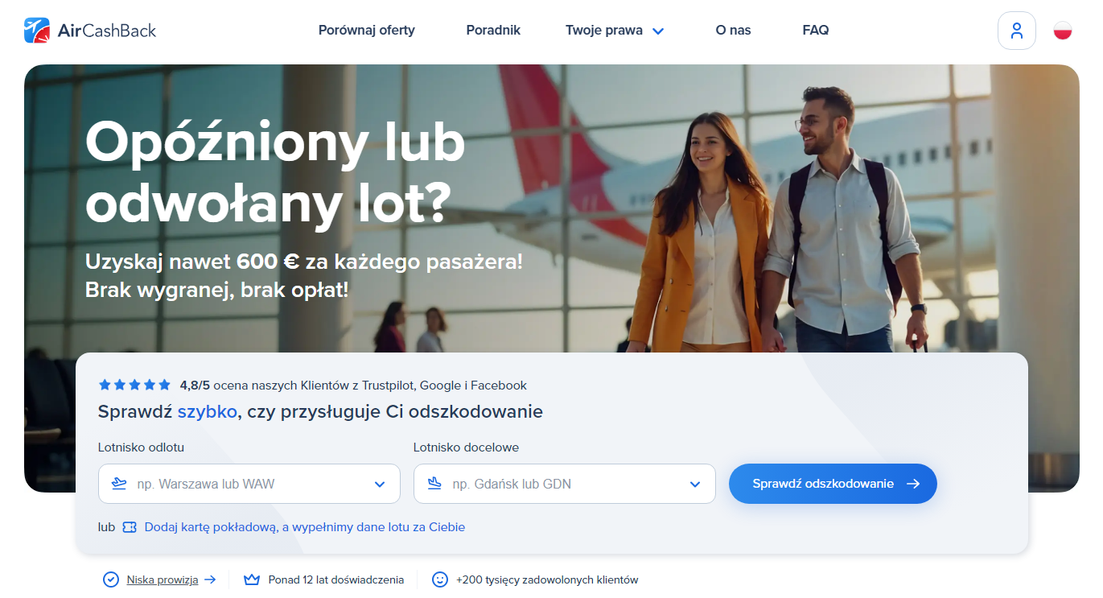Open the user account icon

(1016, 31)
